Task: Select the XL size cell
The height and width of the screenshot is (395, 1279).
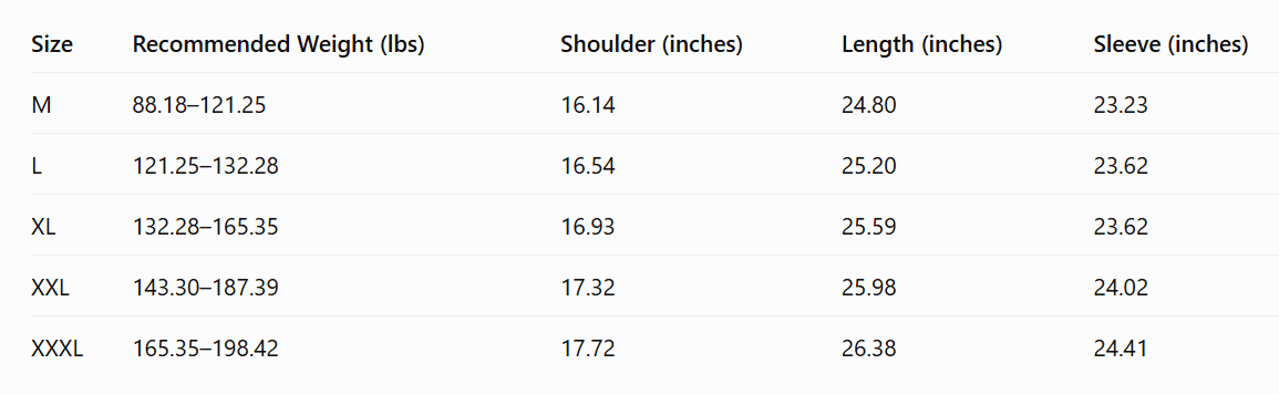Action: pyautogui.click(x=44, y=227)
